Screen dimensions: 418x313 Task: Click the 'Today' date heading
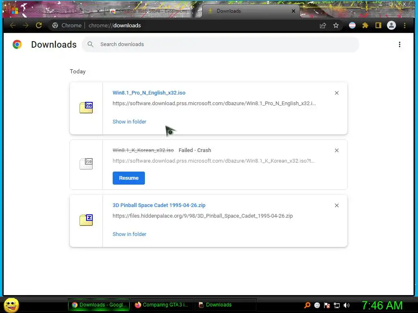[x=78, y=71]
